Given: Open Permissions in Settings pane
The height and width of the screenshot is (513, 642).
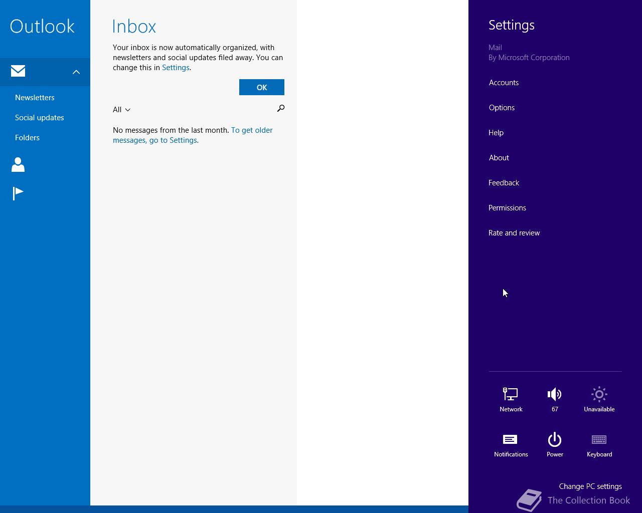Looking at the screenshot, I should coord(507,208).
